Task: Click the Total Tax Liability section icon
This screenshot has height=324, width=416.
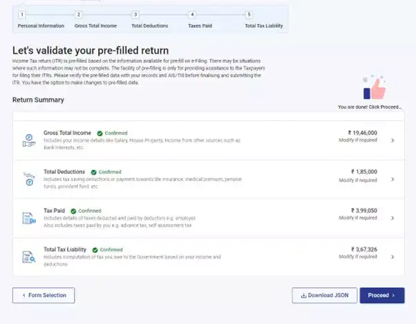Action: pos(30,256)
